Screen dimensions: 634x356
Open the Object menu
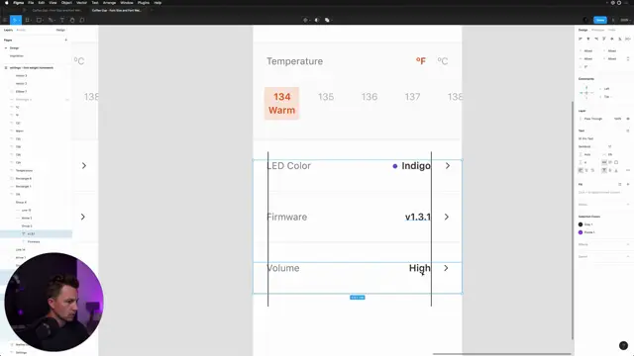tap(66, 3)
